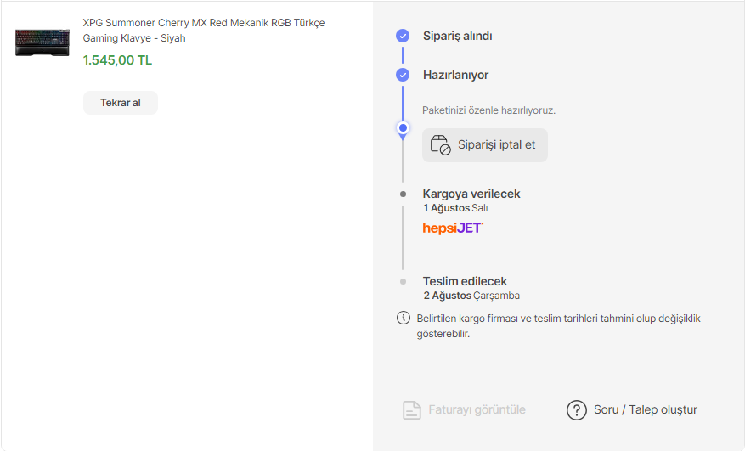Click the "Teslim edilecek" status heading
Viewport: 745px width, 451px height.
point(465,281)
